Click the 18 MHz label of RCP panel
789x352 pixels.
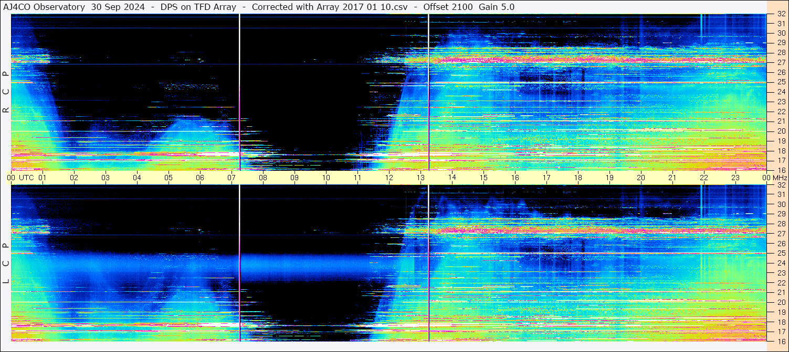[781, 151]
